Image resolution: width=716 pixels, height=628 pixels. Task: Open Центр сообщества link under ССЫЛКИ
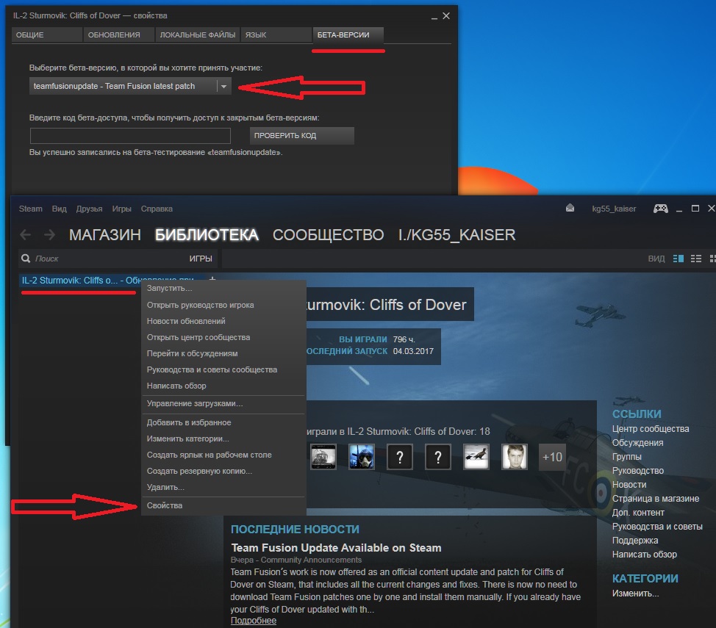[x=651, y=428]
